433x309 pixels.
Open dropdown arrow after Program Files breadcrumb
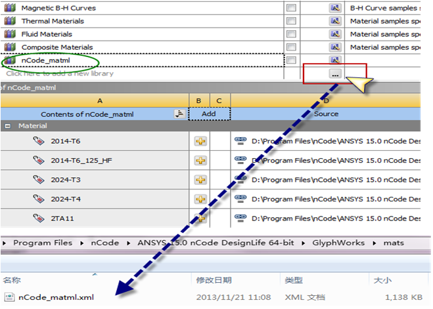pyautogui.click(x=82, y=243)
